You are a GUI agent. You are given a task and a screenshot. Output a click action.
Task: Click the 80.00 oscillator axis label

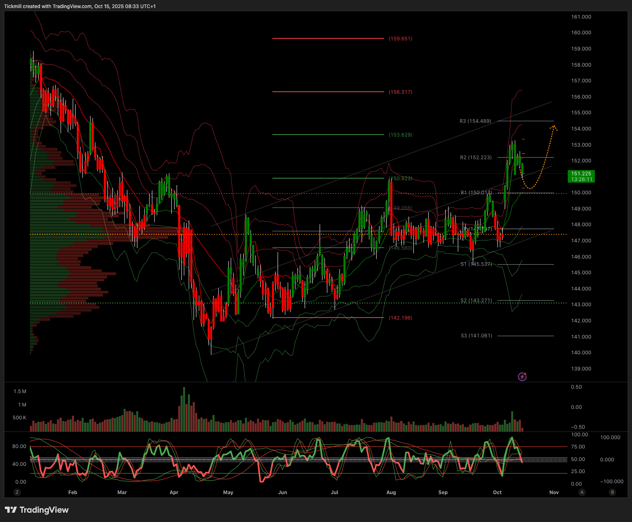19,446
